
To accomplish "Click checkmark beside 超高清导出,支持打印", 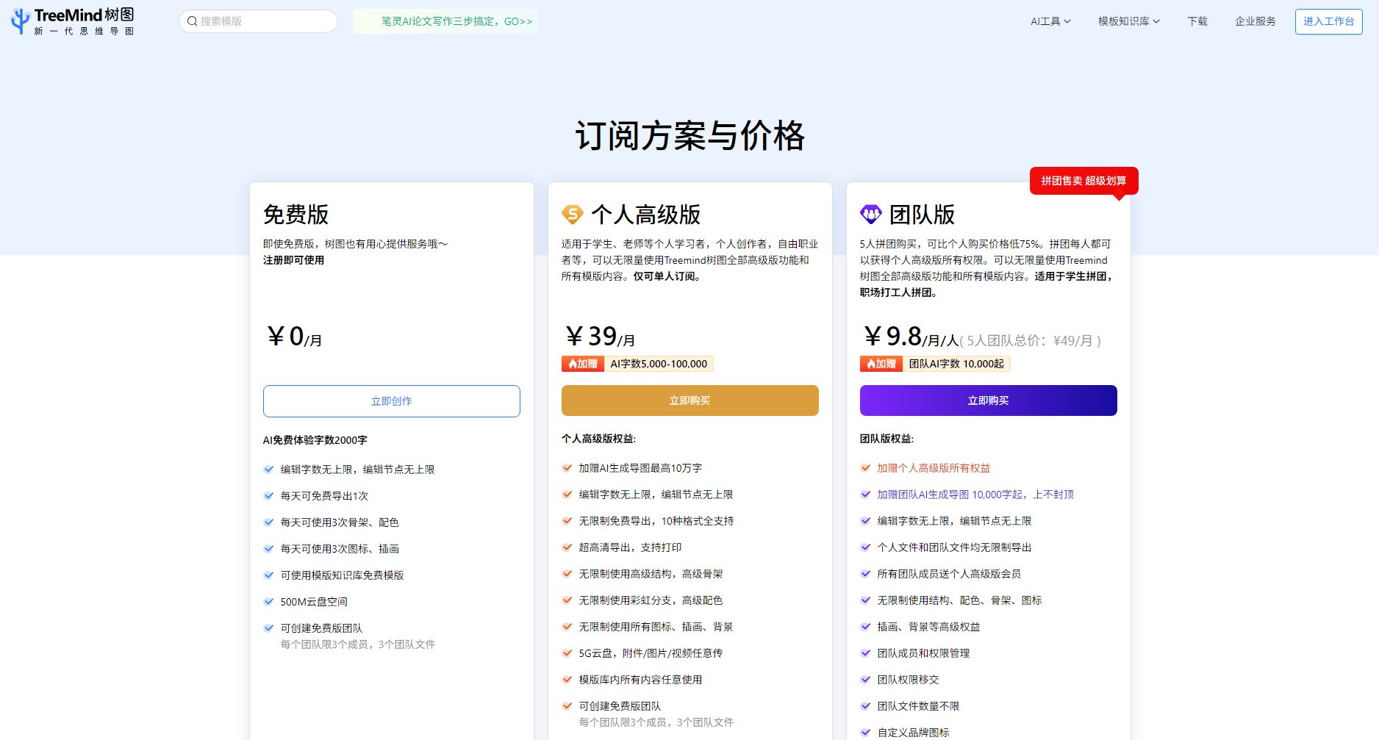I will tap(567, 547).
